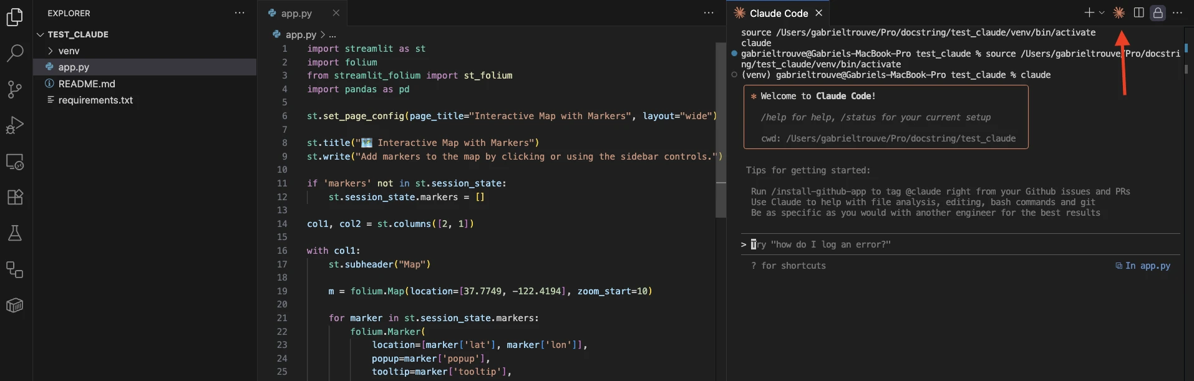Viewport: 1194px width, 381px height.
Task: Toggle the split editor layout button
Action: click(x=1138, y=13)
